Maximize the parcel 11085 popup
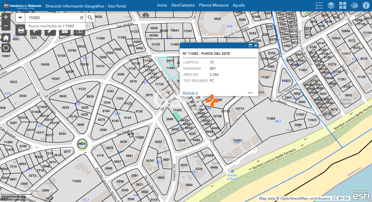 click(250, 46)
